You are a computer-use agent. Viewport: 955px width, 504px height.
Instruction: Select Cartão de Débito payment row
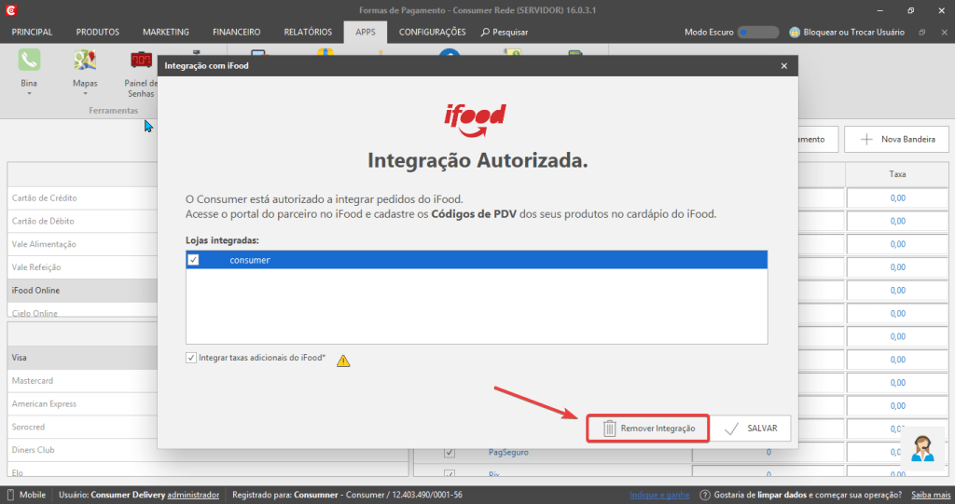point(82,221)
